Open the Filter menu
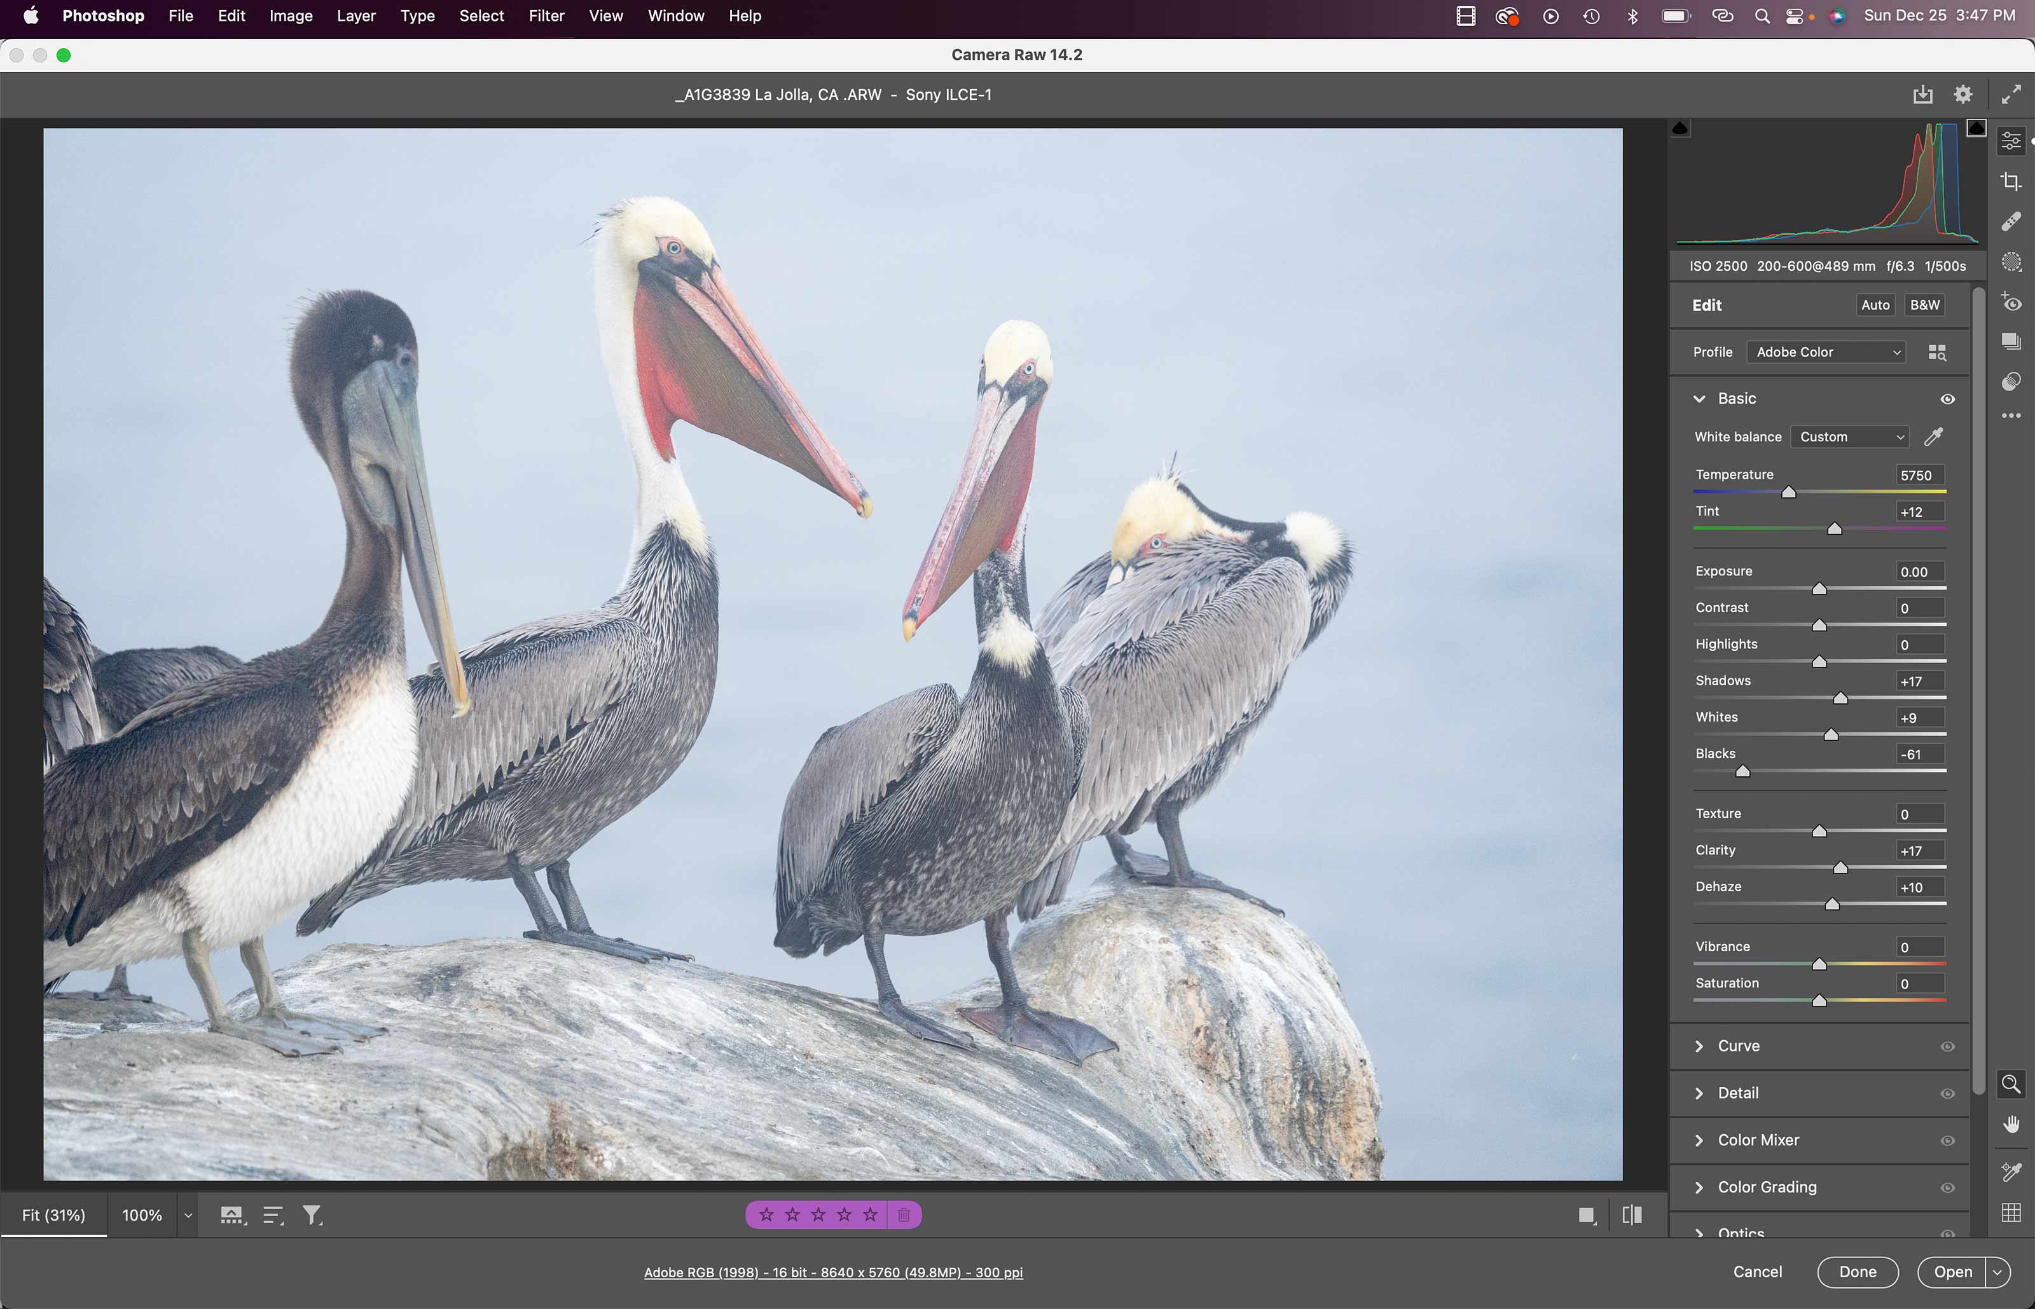The height and width of the screenshot is (1309, 2035). [x=546, y=15]
